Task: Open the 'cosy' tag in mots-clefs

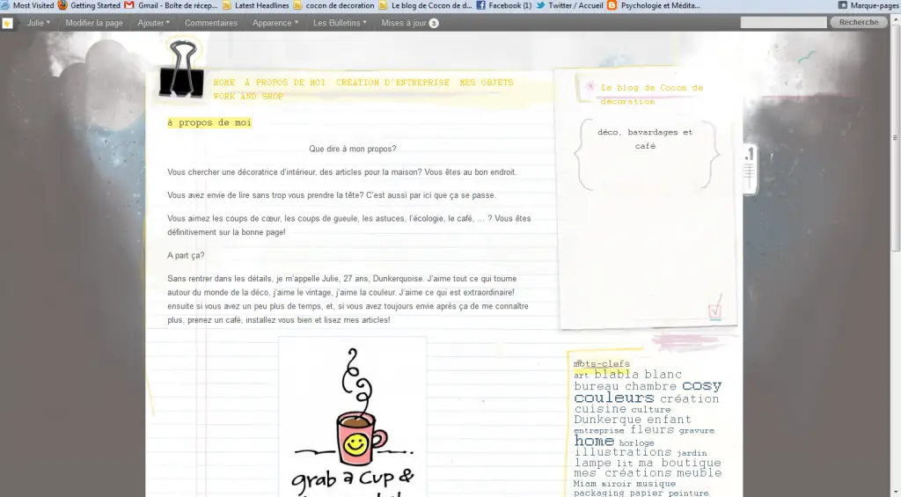Action: click(701, 385)
